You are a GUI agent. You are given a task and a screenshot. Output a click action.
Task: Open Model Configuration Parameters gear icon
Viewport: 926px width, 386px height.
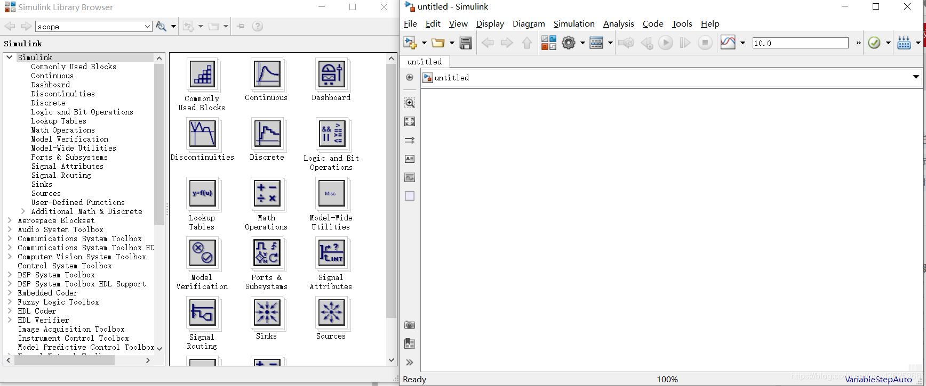569,43
